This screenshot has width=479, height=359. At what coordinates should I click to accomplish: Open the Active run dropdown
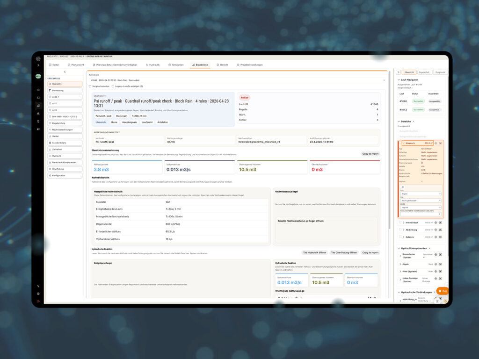click(237, 80)
